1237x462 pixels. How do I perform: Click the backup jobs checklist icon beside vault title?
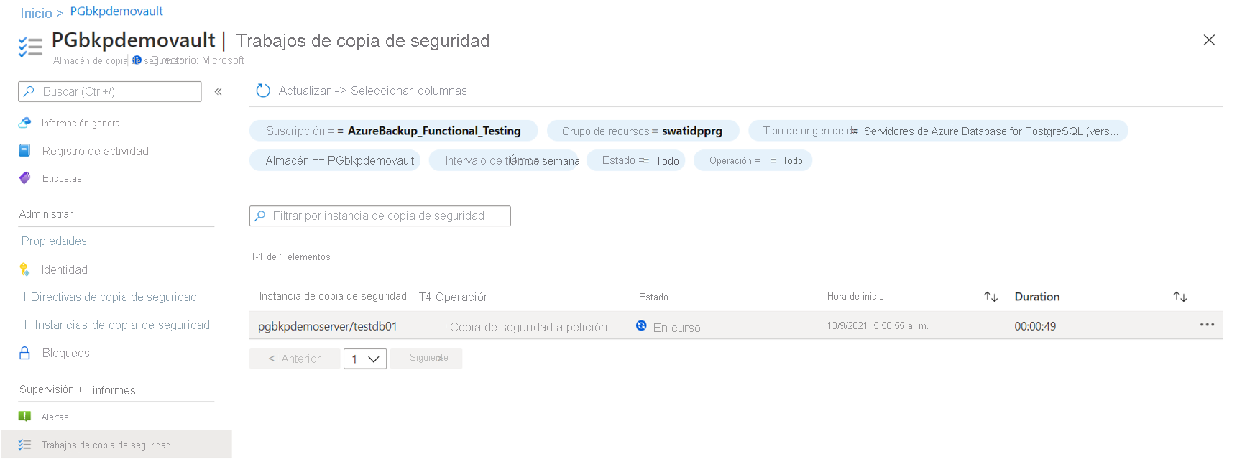click(30, 47)
